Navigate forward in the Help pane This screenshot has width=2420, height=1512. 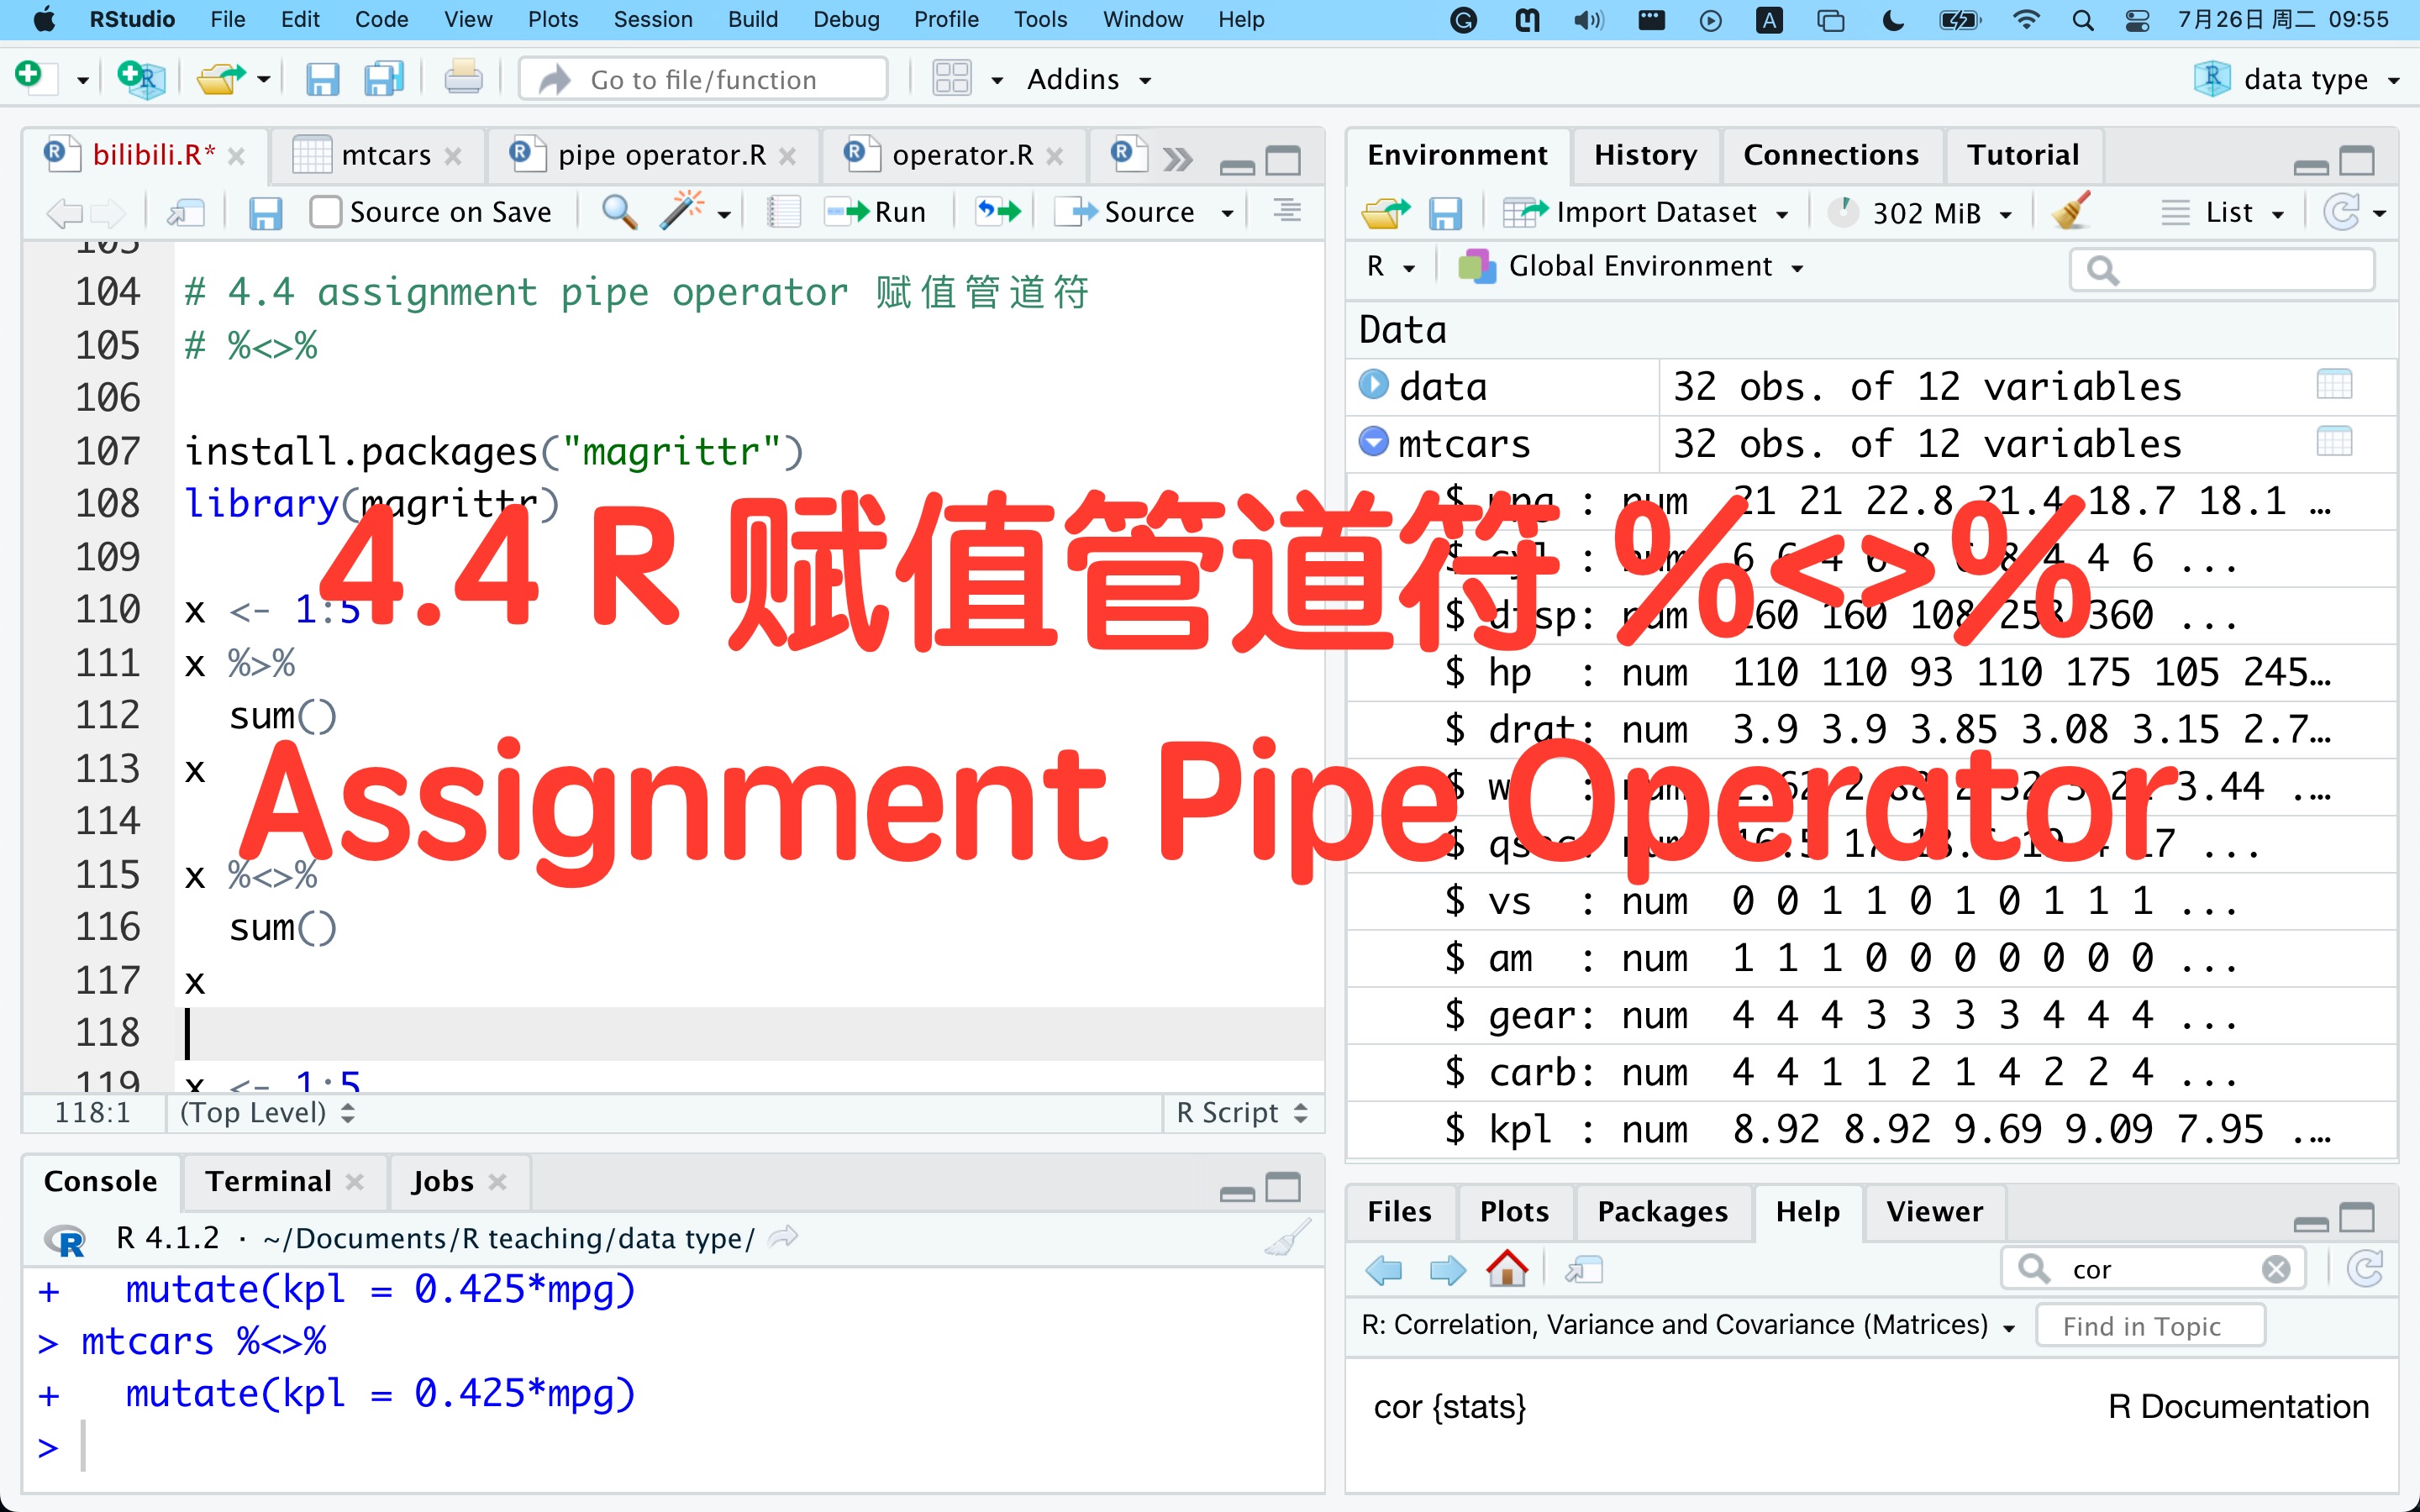(1447, 1270)
